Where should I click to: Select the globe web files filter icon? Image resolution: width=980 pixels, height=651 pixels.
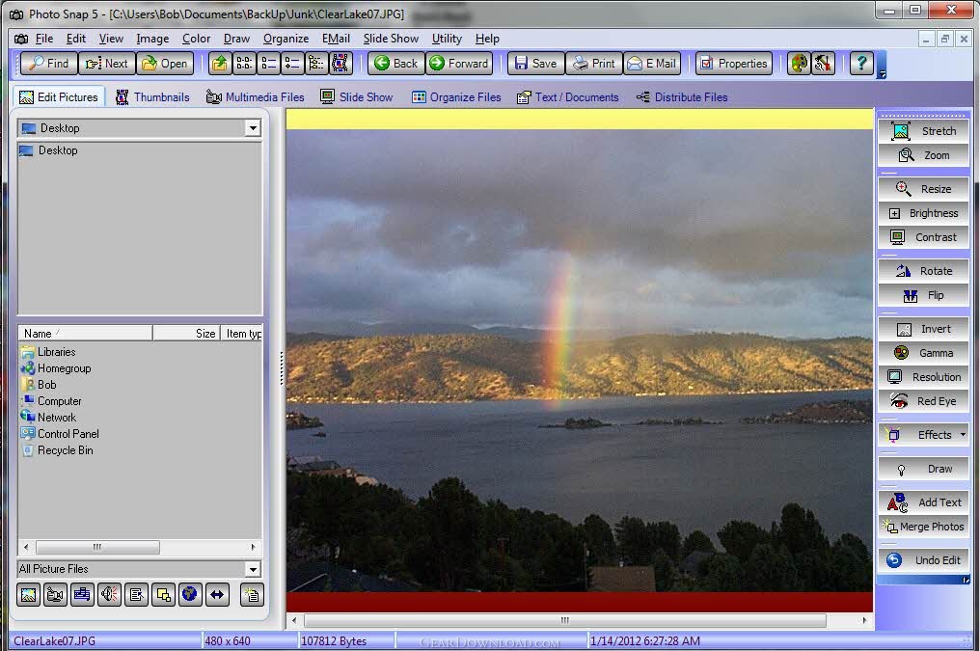pos(189,595)
